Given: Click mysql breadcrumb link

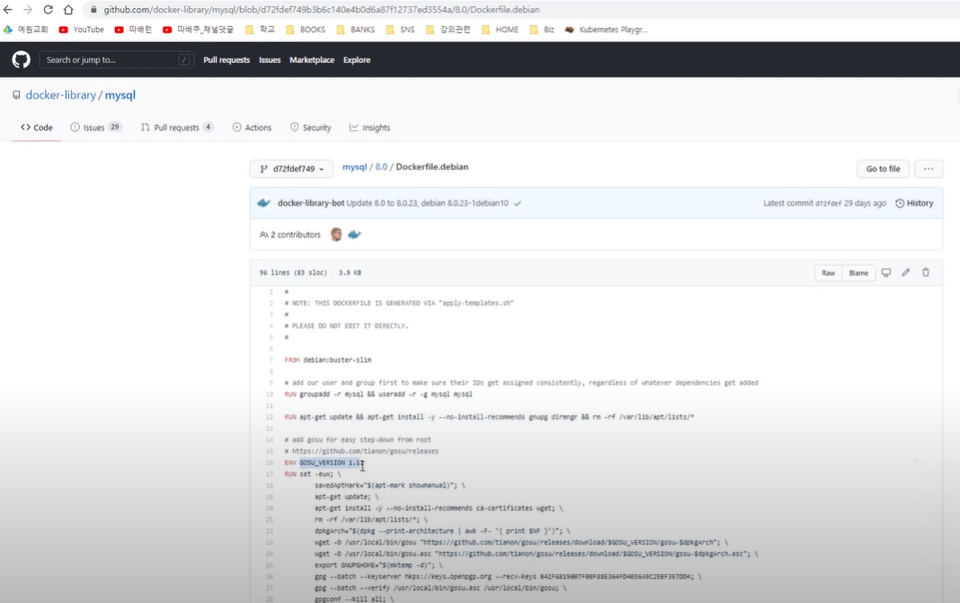Looking at the screenshot, I should (x=354, y=166).
